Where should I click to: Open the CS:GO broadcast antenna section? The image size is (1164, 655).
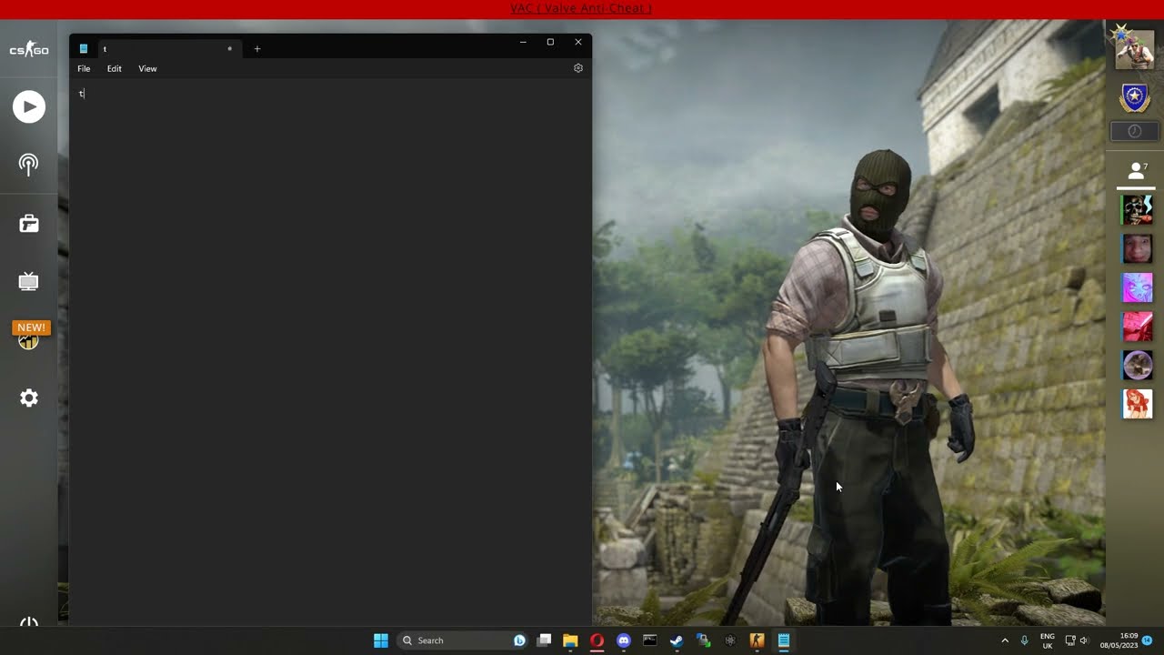point(29,165)
